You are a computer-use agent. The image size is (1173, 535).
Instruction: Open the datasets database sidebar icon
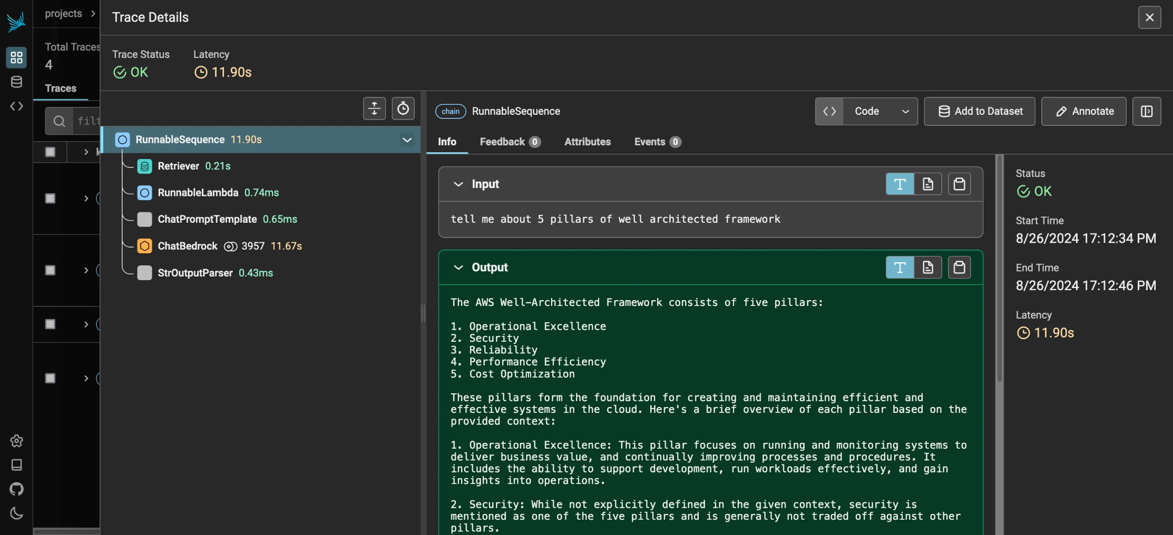(16, 82)
